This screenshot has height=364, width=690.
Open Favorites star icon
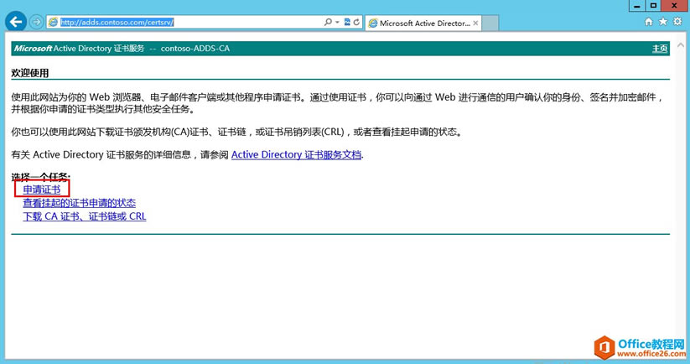coord(663,22)
